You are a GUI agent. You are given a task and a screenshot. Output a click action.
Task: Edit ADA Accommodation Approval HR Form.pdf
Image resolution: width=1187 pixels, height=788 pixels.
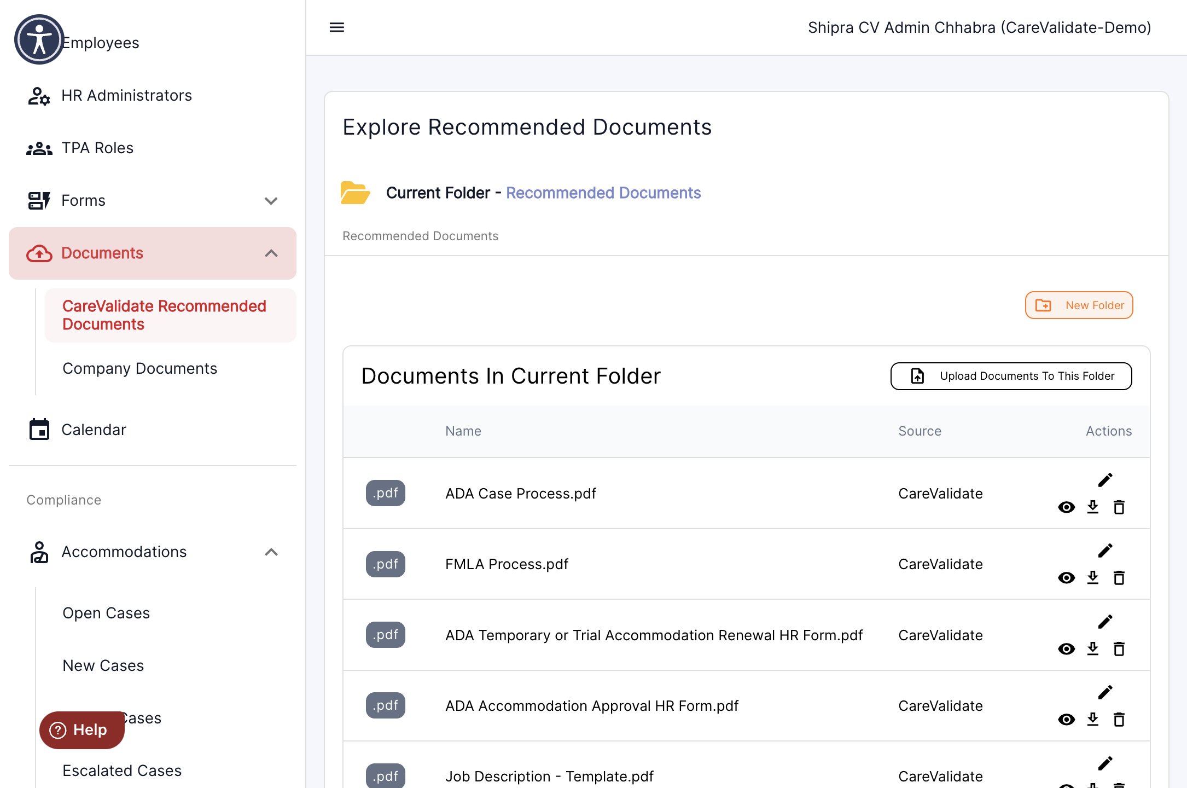coord(1105,692)
